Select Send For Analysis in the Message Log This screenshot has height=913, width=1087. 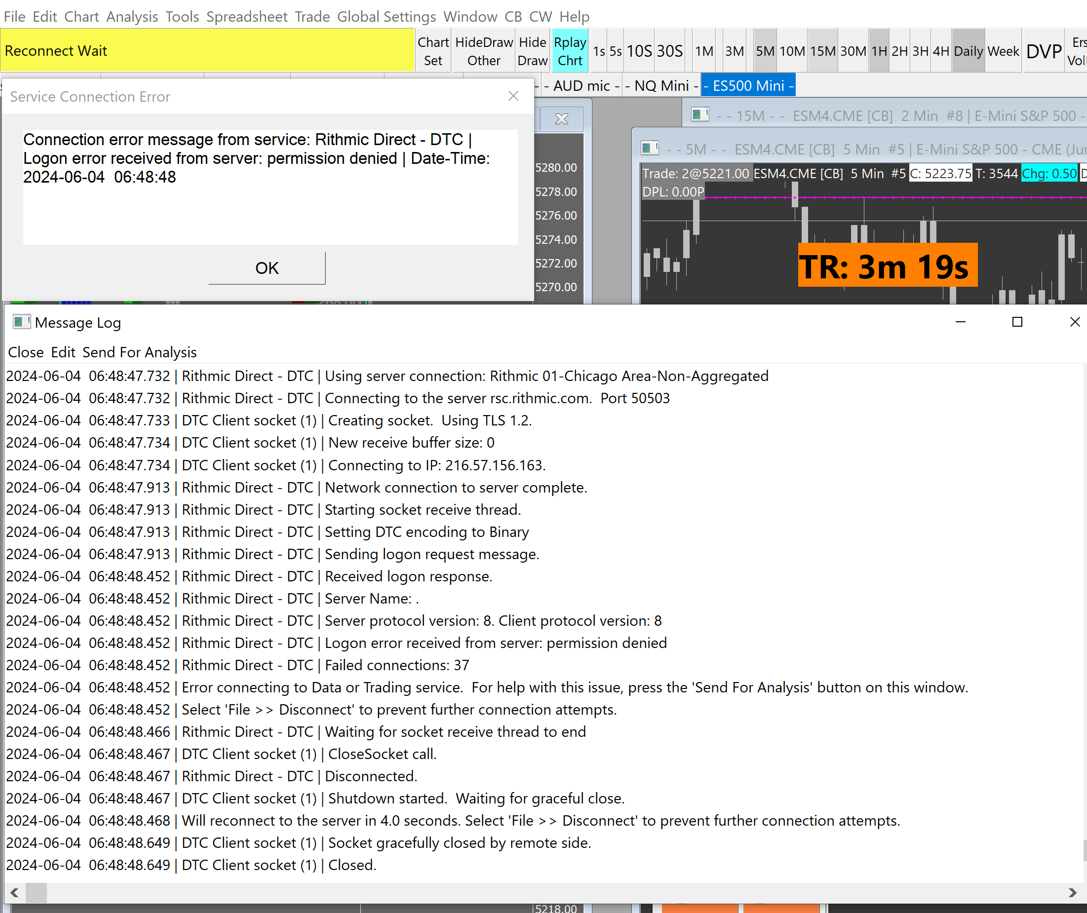tap(139, 352)
